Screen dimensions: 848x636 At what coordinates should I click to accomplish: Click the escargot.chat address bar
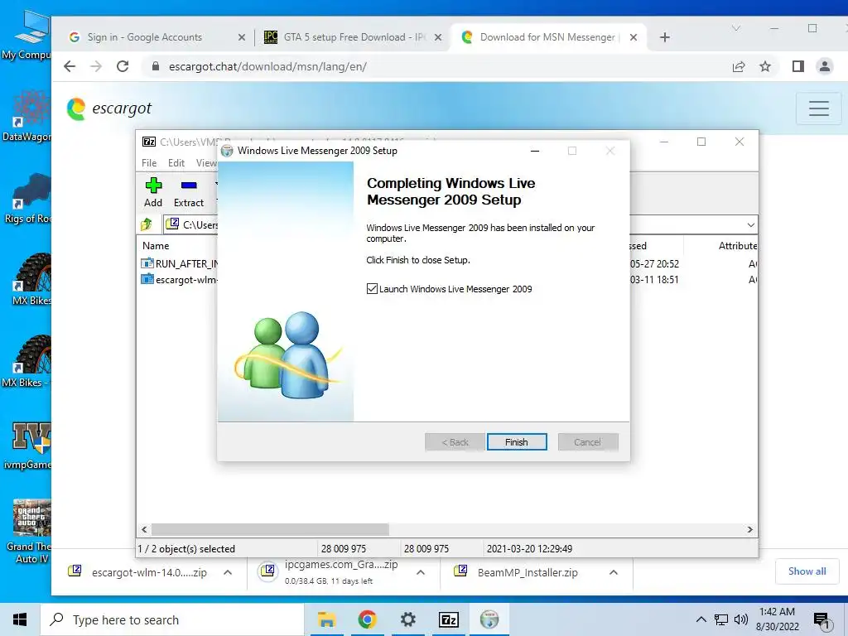432,66
